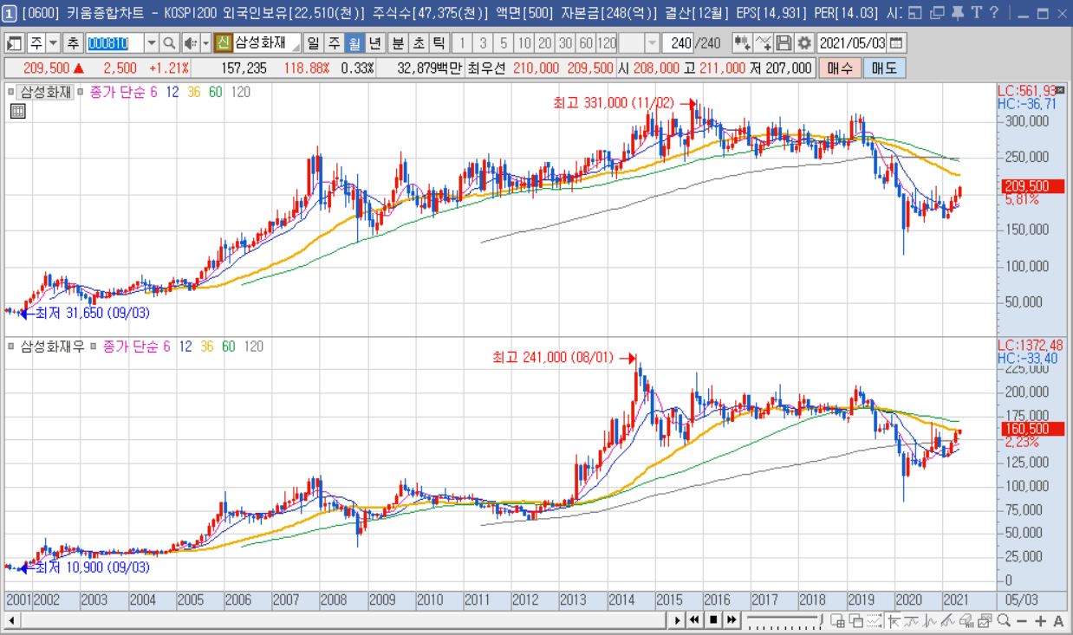Screen dimensions: 1073x635
Task: Click the plus zoom-in icon at bottom
Action: coord(1041,620)
